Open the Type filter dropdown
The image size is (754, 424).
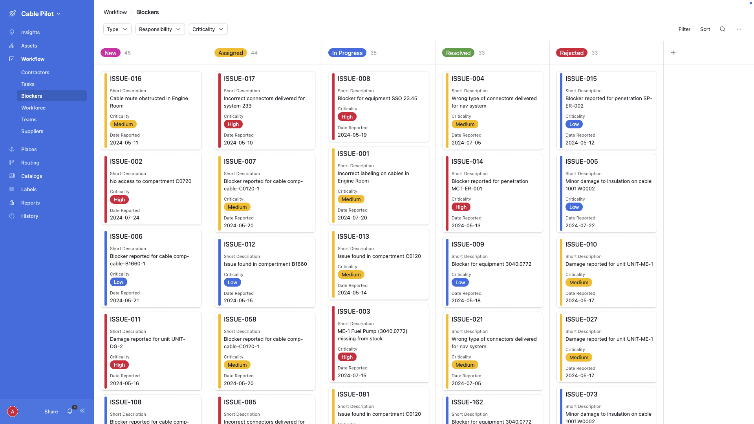click(117, 29)
